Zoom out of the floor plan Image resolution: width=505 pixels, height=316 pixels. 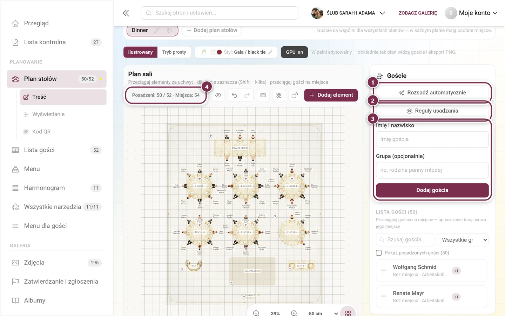(256, 313)
